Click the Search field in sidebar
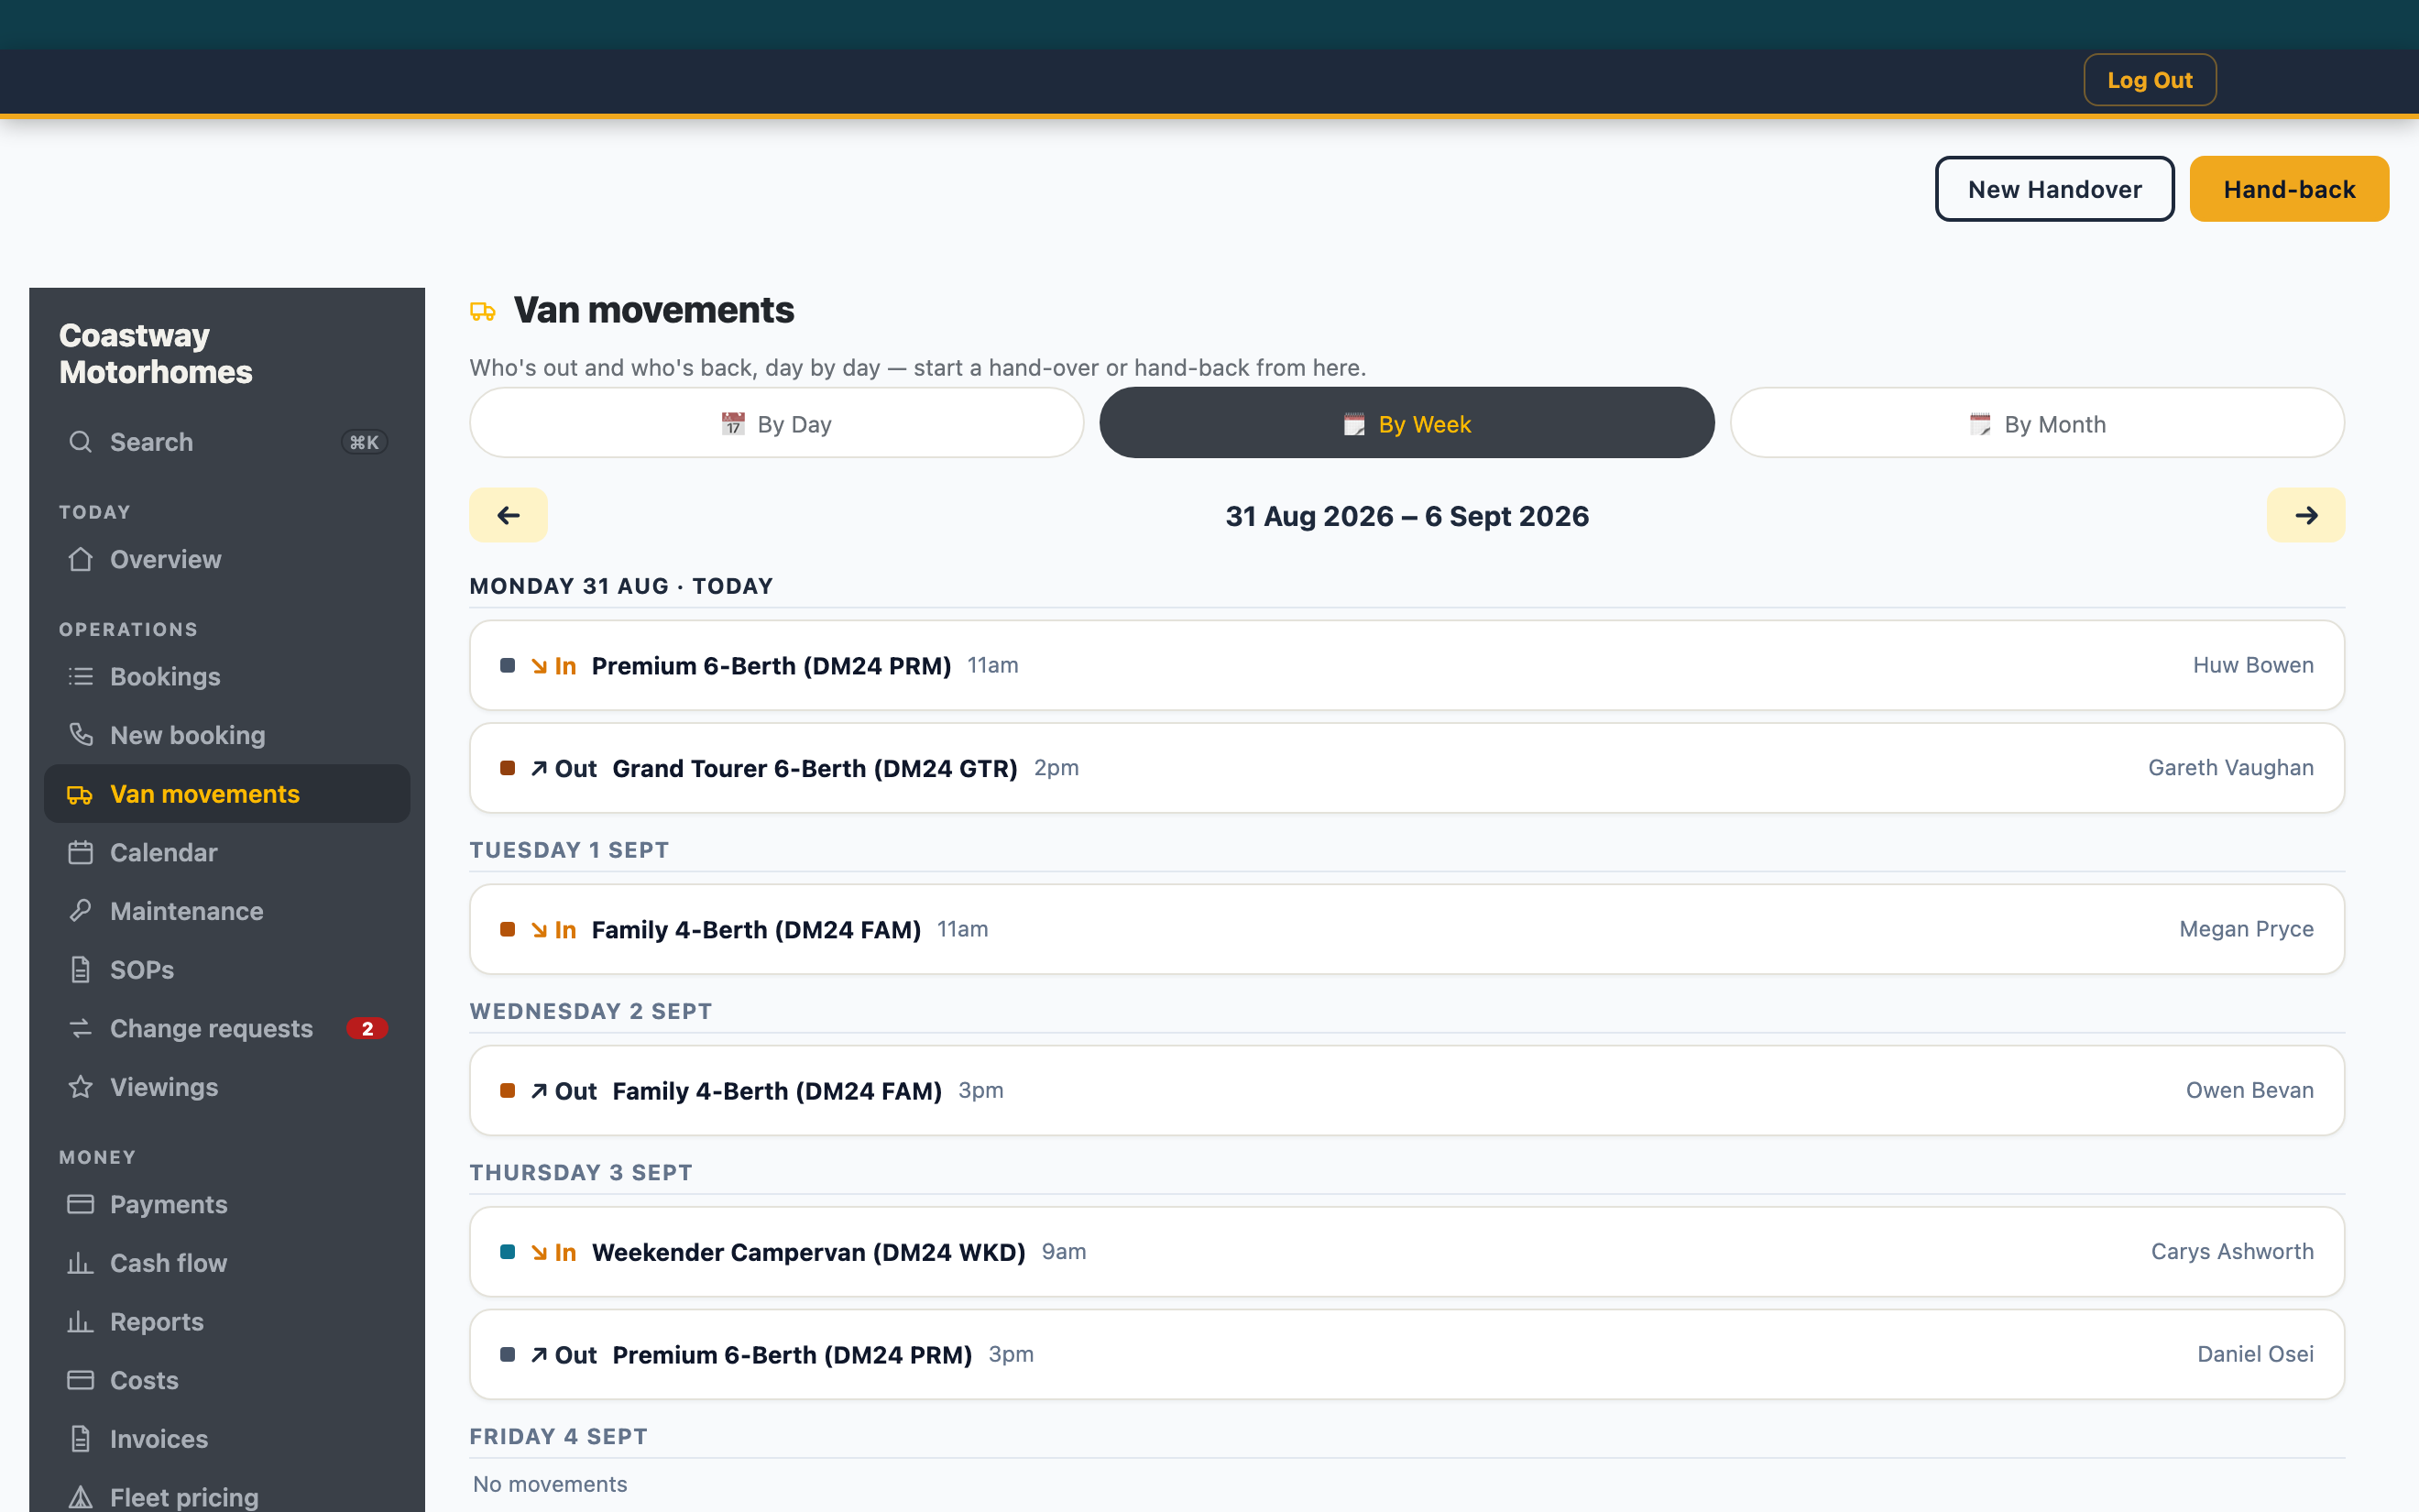 (x=227, y=442)
